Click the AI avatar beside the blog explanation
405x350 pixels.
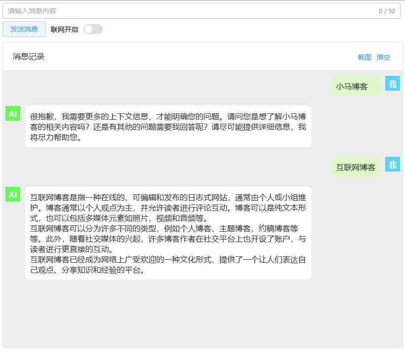pos(13,195)
